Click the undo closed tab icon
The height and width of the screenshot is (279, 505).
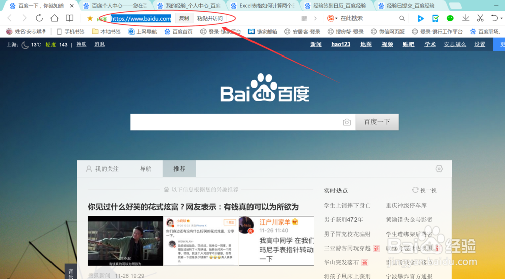point(495,18)
